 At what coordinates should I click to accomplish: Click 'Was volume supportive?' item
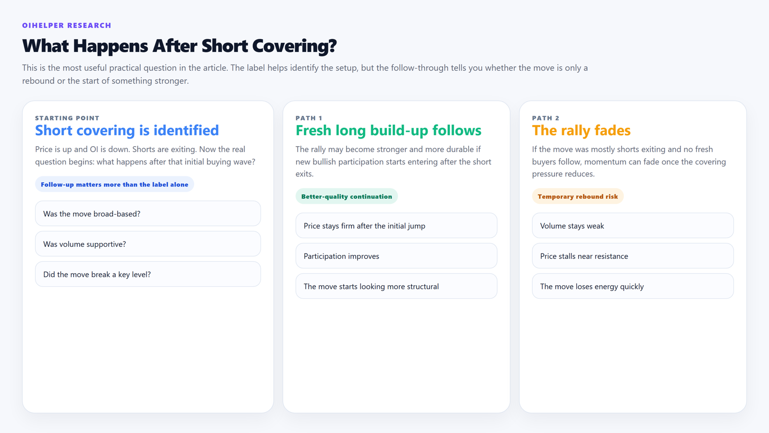pos(148,244)
